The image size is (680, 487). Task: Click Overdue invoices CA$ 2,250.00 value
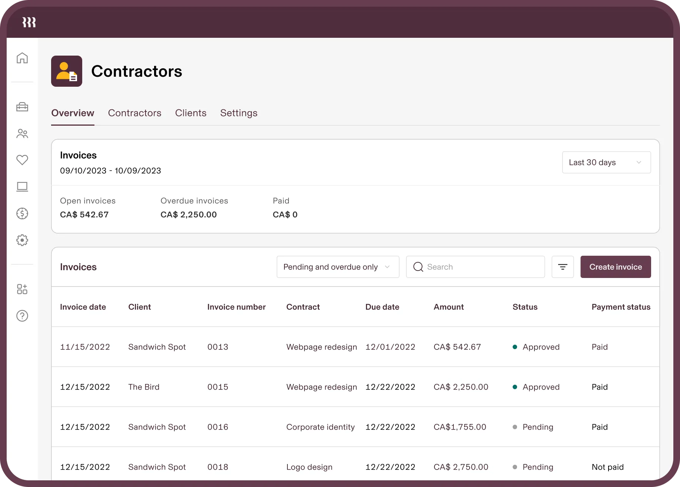(x=189, y=215)
